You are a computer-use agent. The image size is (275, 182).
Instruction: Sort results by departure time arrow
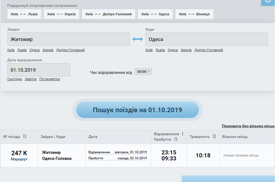tap(182, 134)
